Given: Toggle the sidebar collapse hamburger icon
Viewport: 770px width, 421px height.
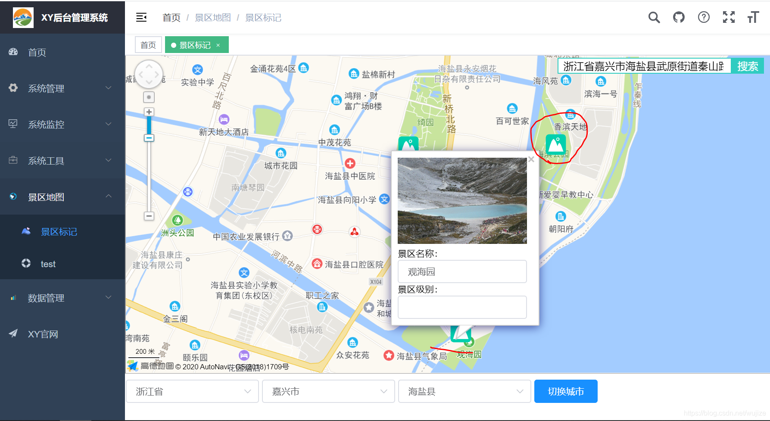Looking at the screenshot, I should pos(141,17).
